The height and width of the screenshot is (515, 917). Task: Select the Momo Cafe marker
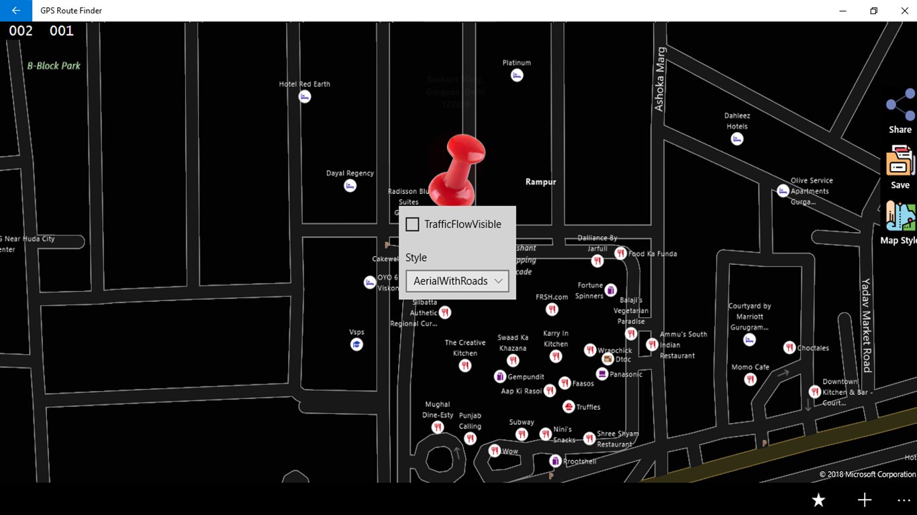pos(751,380)
